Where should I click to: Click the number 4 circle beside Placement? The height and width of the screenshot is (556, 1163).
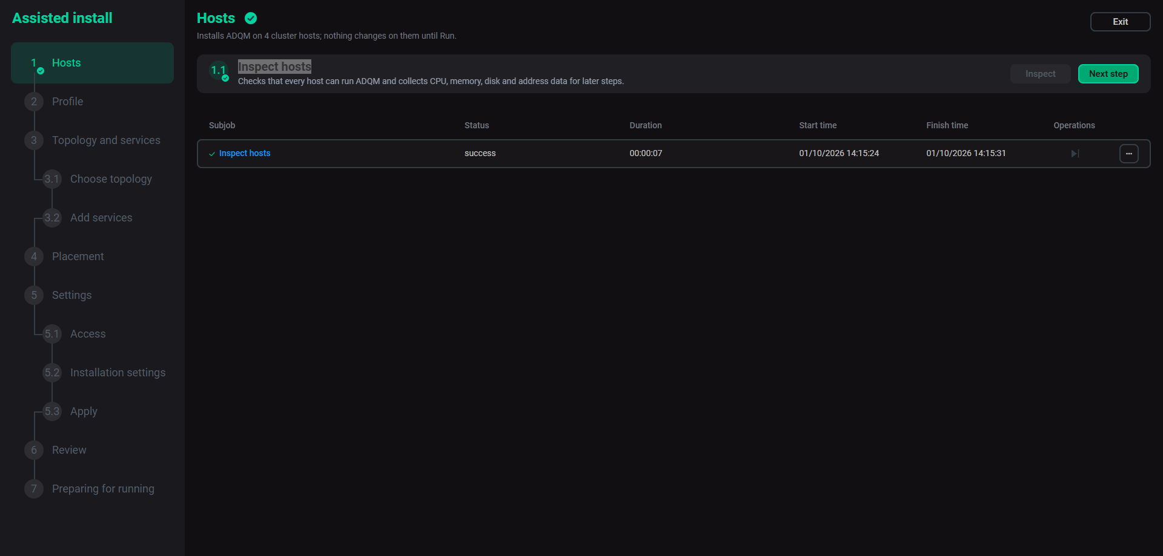pyautogui.click(x=34, y=257)
